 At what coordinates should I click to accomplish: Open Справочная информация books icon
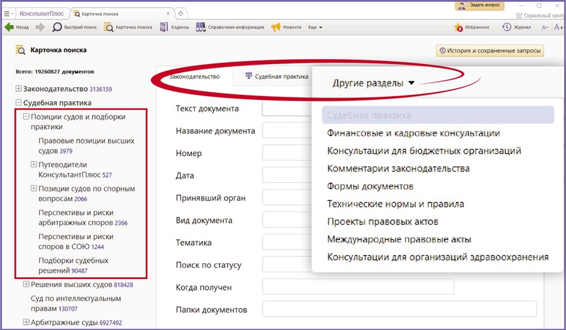(x=201, y=27)
